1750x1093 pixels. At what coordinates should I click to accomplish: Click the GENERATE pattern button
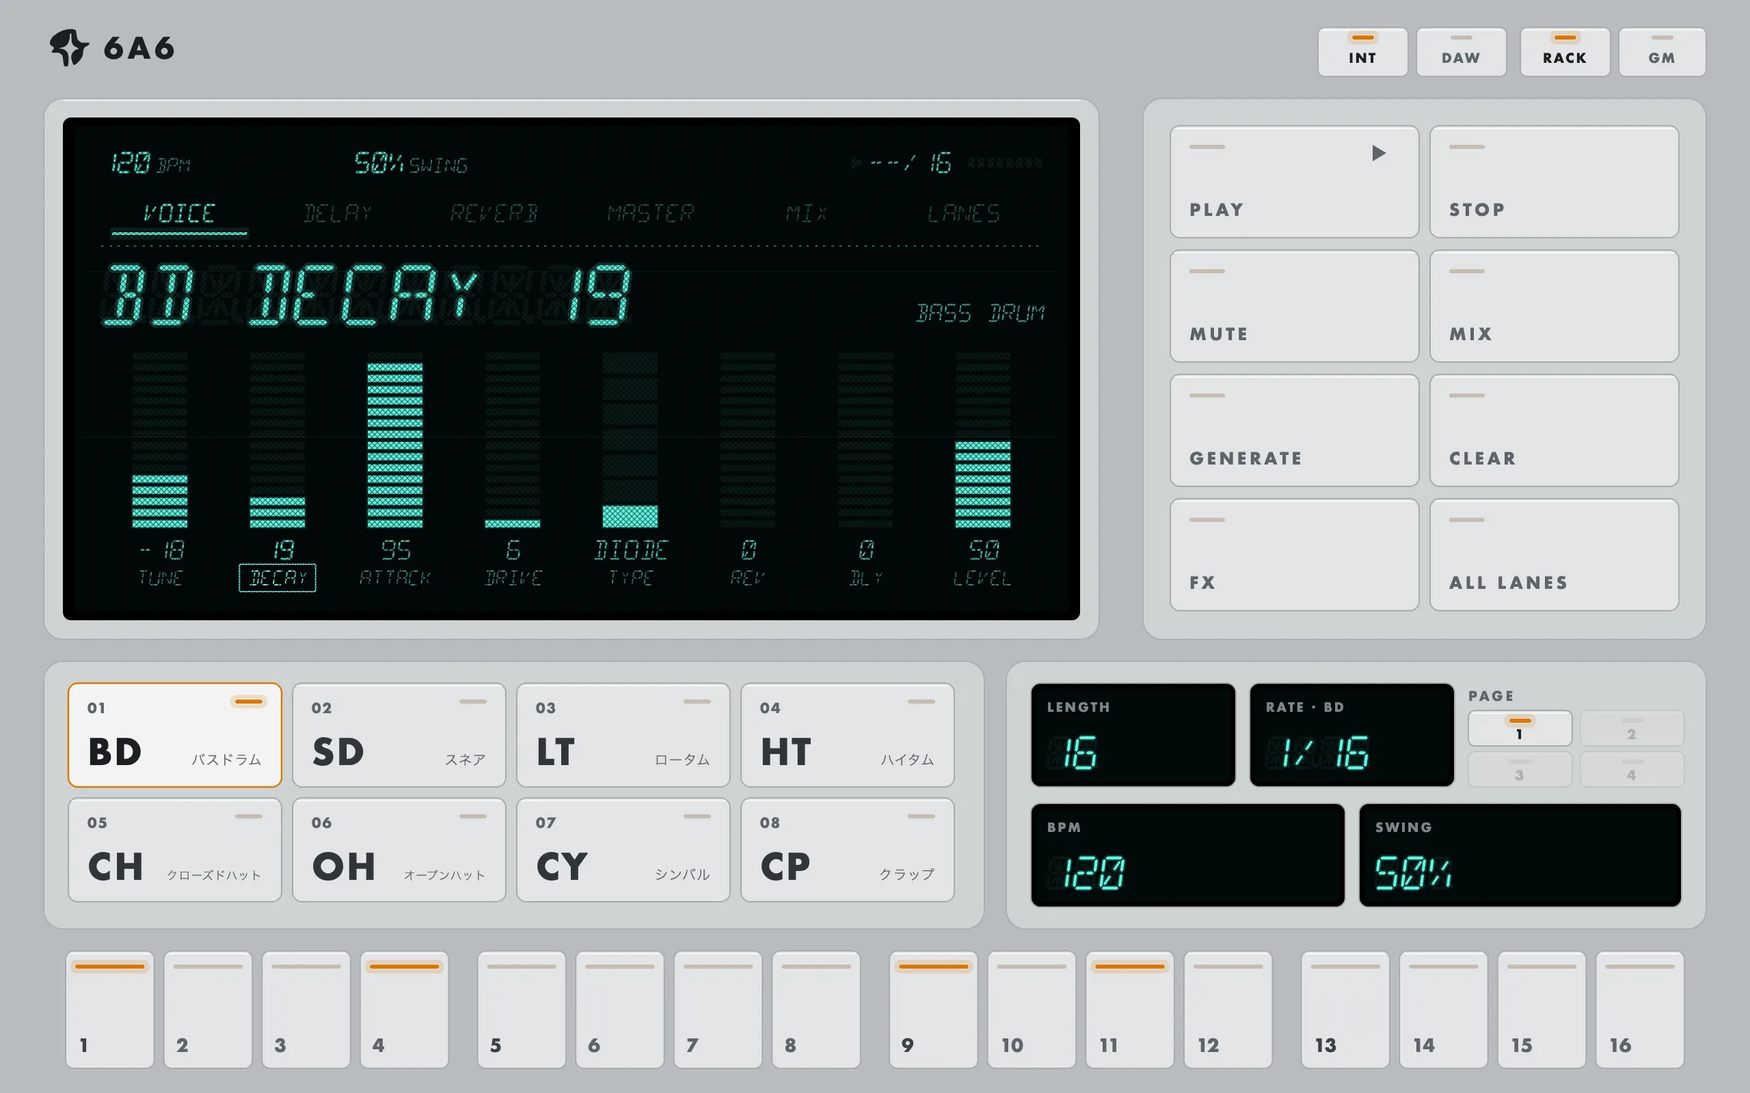click(1293, 431)
